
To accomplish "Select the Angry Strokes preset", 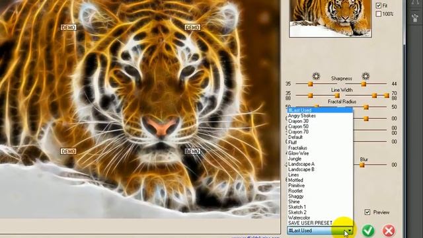I will click(320, 116).
